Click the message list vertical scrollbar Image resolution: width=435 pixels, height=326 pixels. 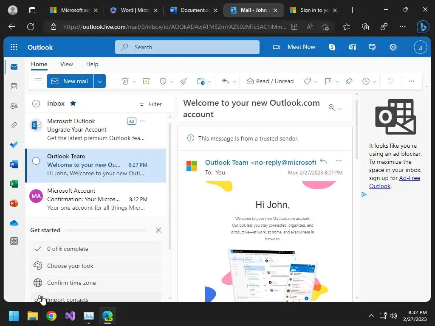(x=170, y=186)
